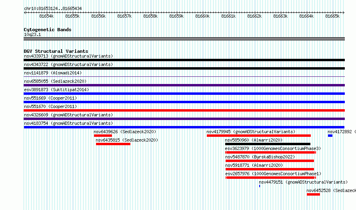The height and width of the screenshot is (210, 356).
Task: Click the esv3891873 Suktitipat2014 blue bar
Action: click(x=184, y=94)
